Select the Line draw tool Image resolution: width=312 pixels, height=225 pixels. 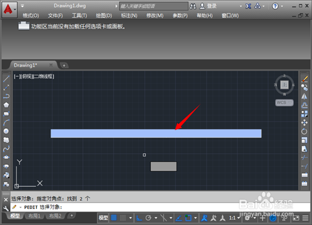(6, 79)
